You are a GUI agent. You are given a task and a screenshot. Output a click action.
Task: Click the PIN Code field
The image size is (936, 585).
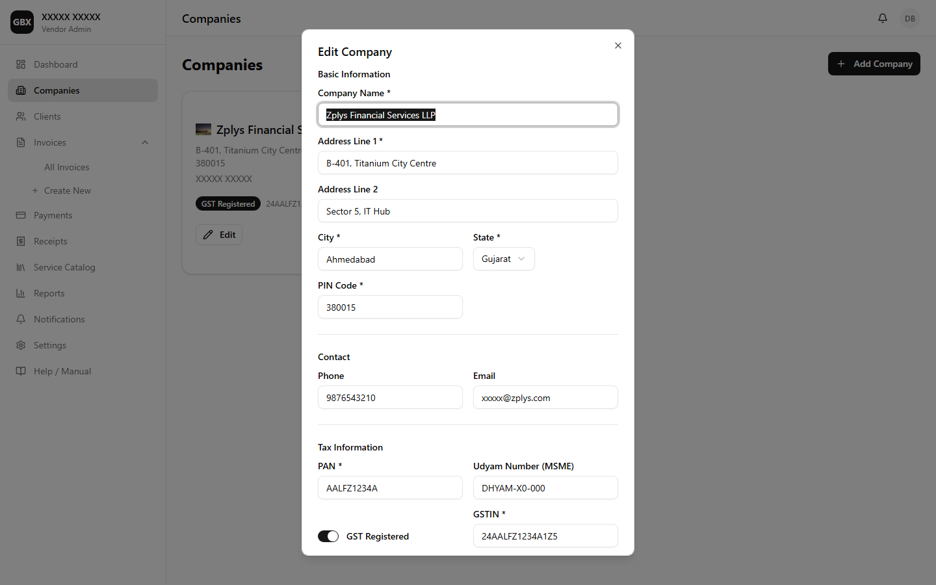pyautogui.click(x=390, y=307)
